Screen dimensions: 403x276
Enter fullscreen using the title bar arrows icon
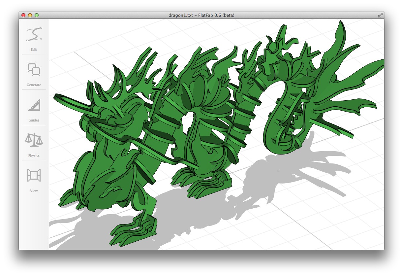point(380,15)
